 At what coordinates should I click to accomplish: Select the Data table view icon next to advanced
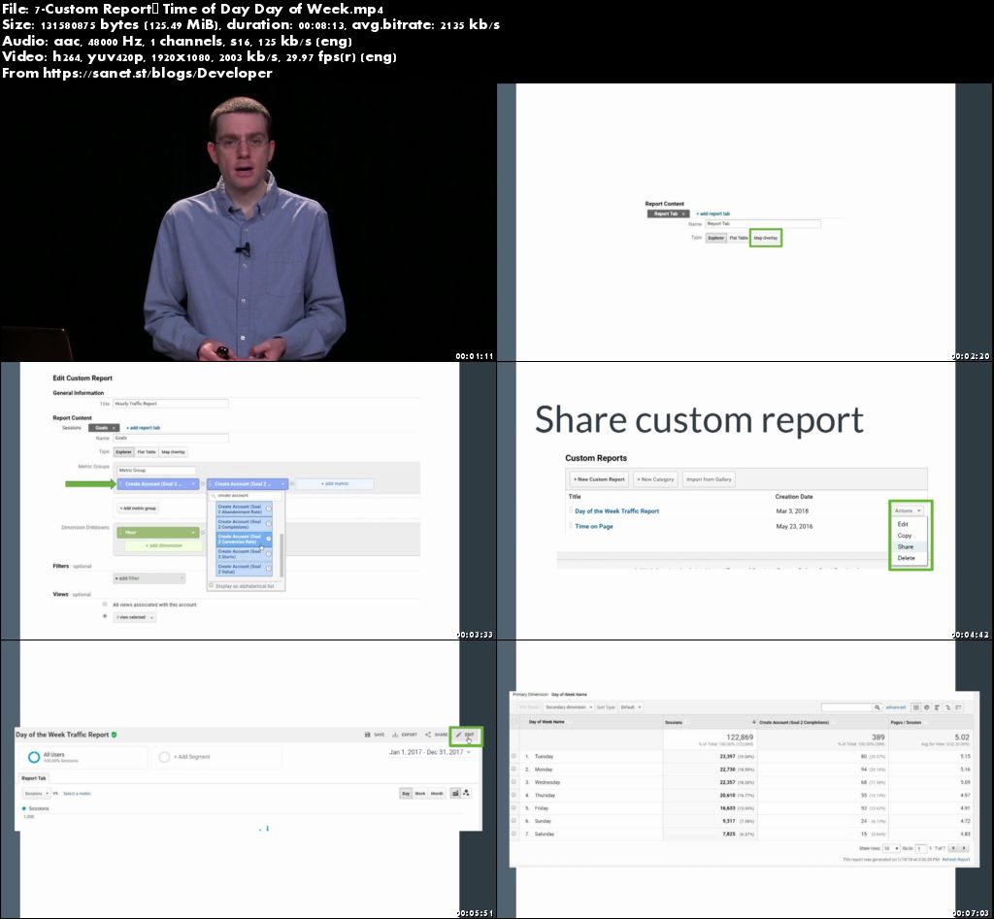(x=916, y=707)
